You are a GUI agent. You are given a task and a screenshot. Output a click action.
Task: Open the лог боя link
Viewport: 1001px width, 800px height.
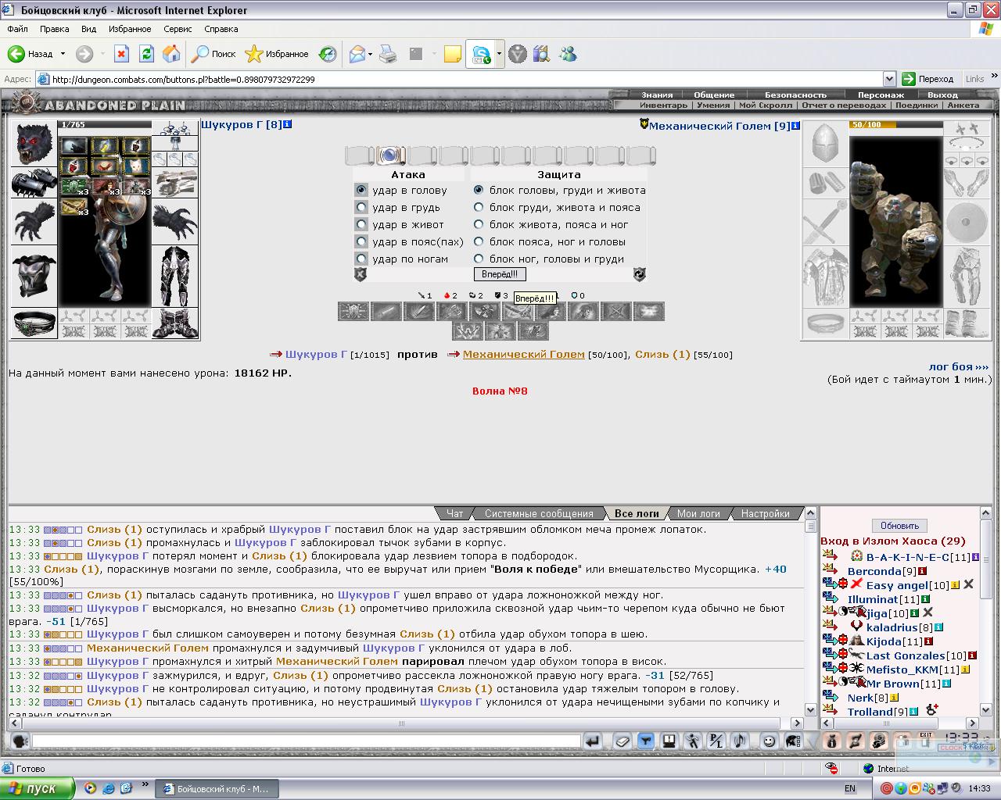(959, 366)
